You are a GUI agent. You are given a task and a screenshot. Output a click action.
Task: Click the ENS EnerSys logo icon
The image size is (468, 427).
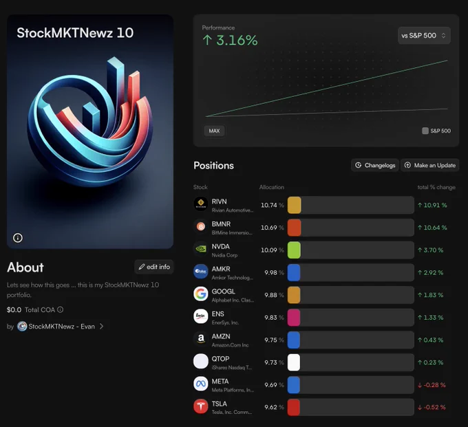pos(201,316)
